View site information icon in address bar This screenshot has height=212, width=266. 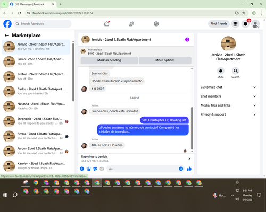pos(28,13)
